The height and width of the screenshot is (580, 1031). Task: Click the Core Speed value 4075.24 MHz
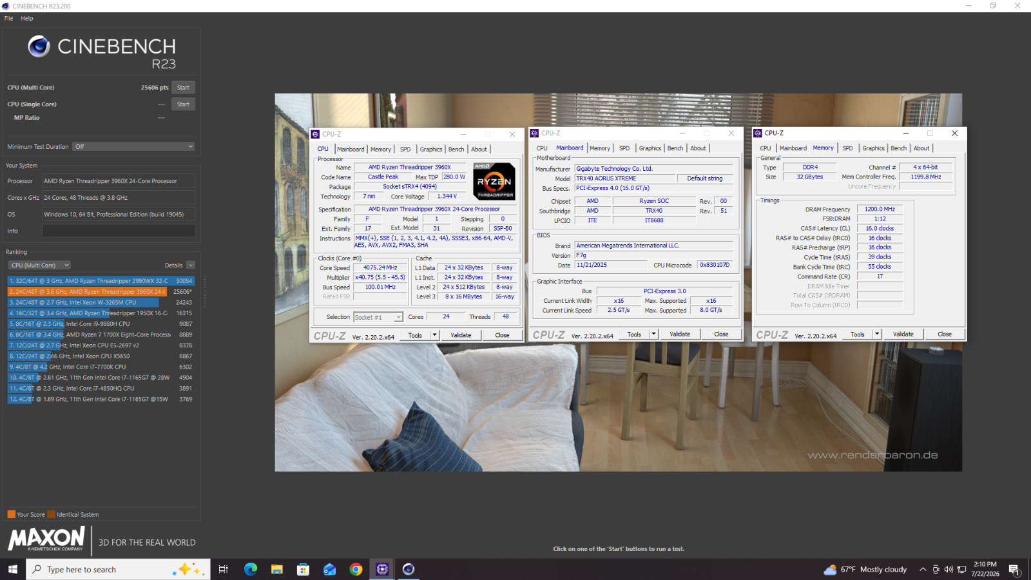coord(380,267)
